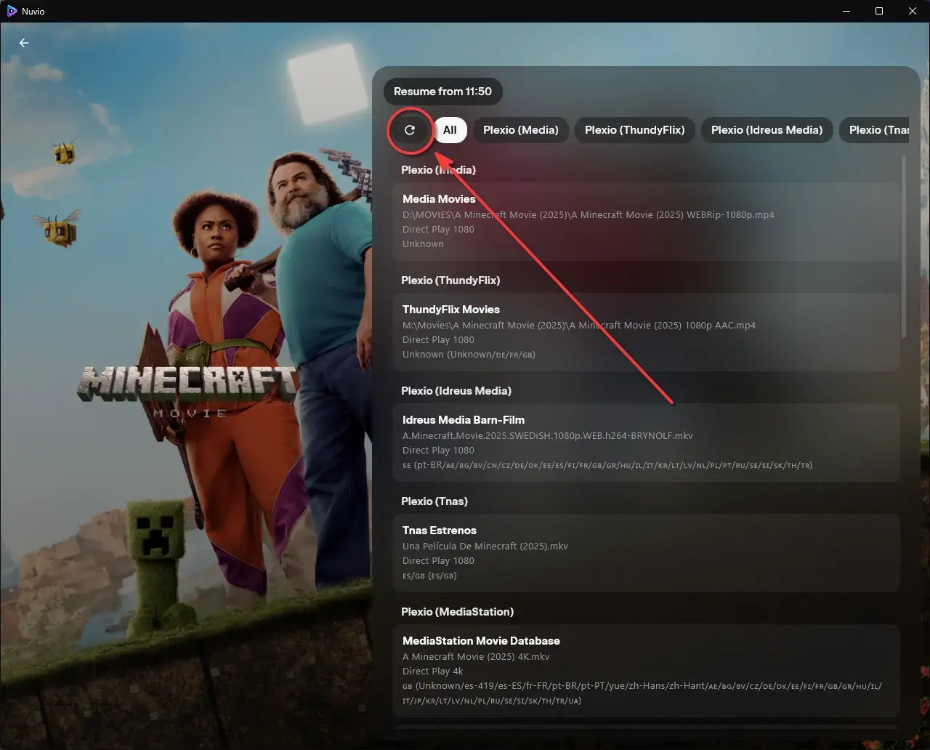The height and width of the screenshot is (750, 930).
Task: Filter by Plexio (Media) chip
Action: coord(521,130)
